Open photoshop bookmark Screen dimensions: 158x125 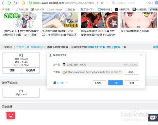click(x=54, y=9)
